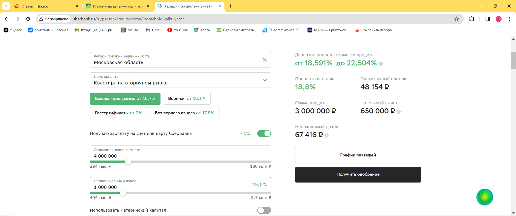Open the Gmail bookmark

pyautogui.click(x=153, y=30)
